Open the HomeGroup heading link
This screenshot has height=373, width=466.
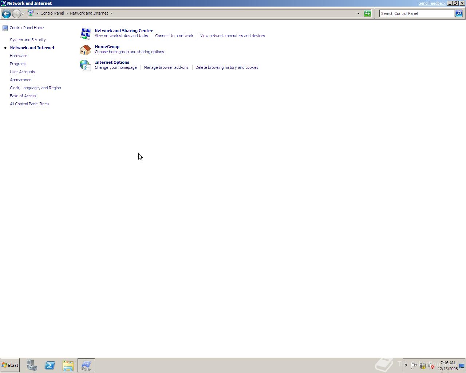pos(107,47)
